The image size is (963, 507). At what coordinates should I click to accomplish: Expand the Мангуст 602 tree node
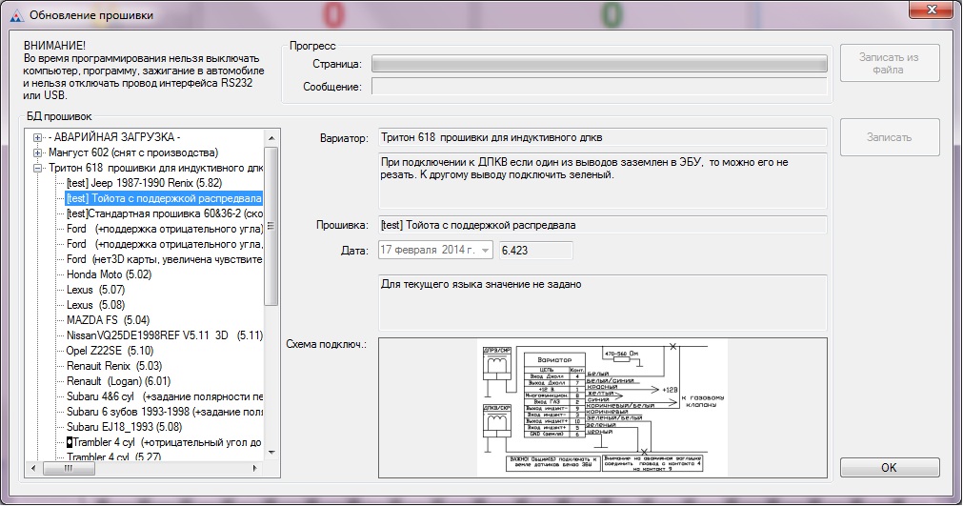(38, 152)
